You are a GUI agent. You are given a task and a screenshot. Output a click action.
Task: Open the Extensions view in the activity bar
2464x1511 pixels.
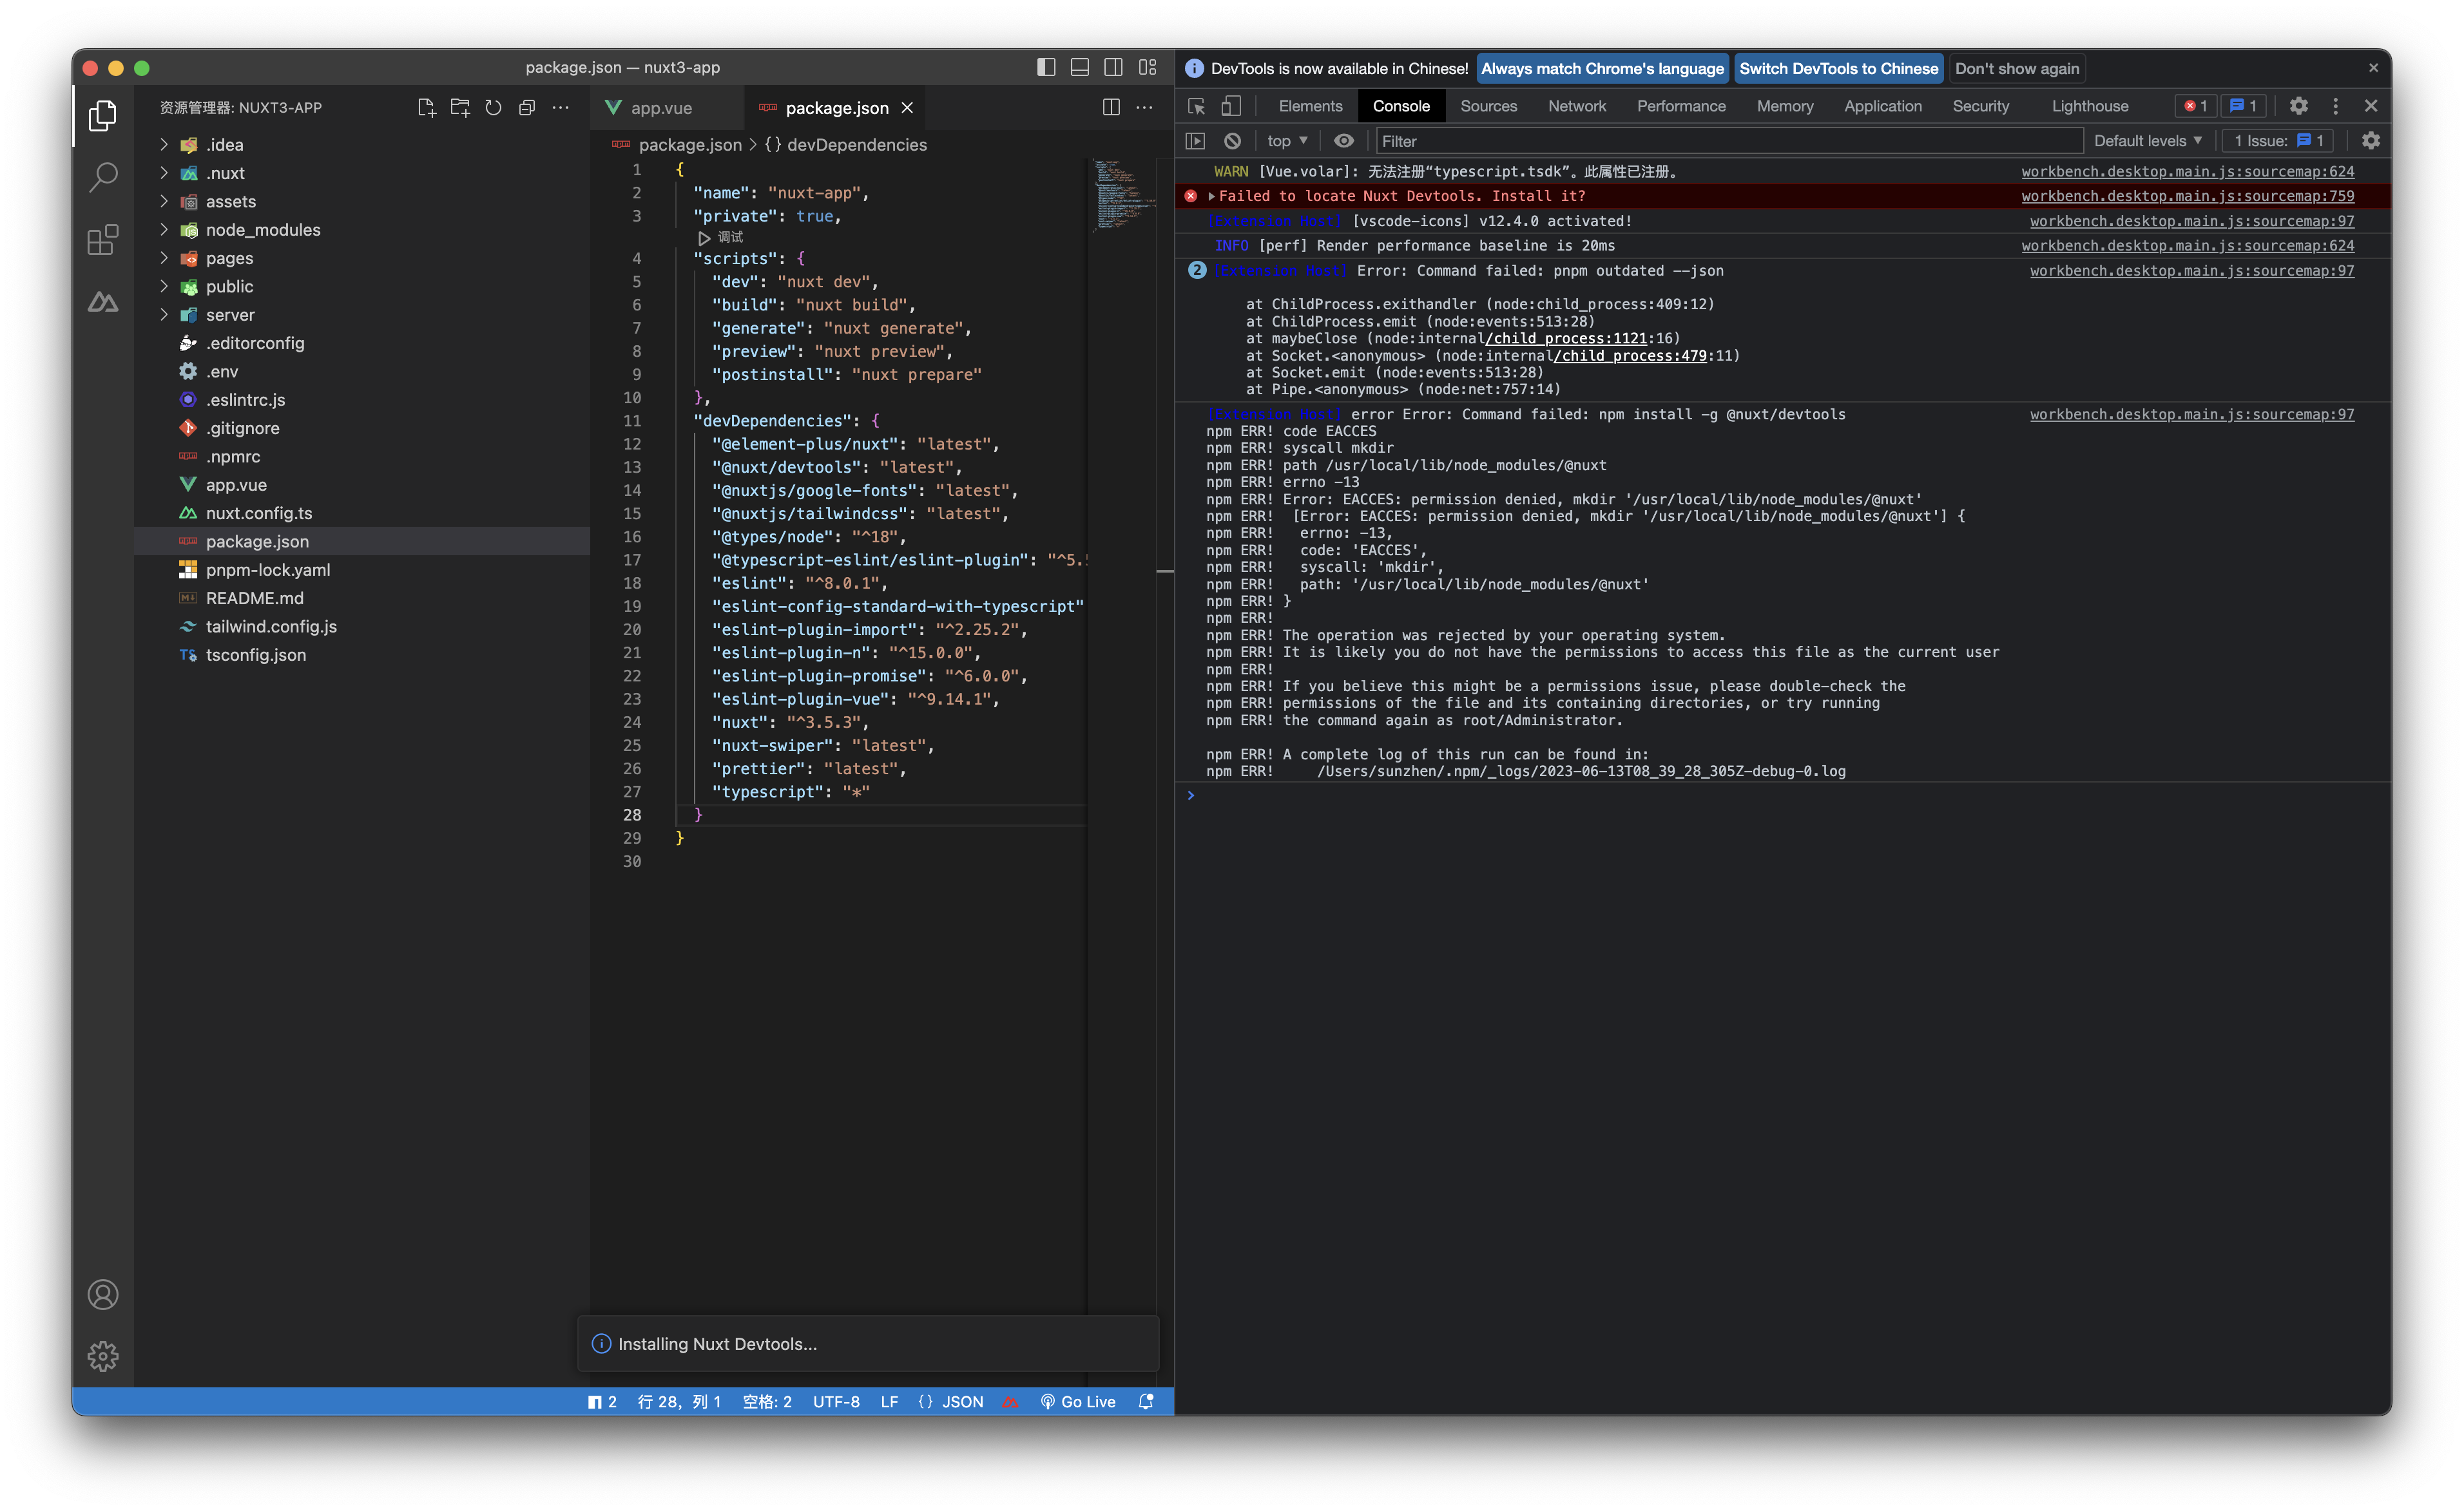coord(103,240)
